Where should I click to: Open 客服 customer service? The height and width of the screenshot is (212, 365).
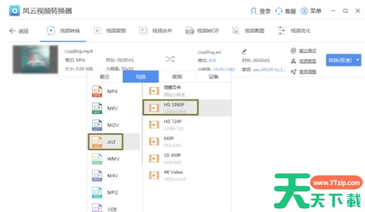285,11
